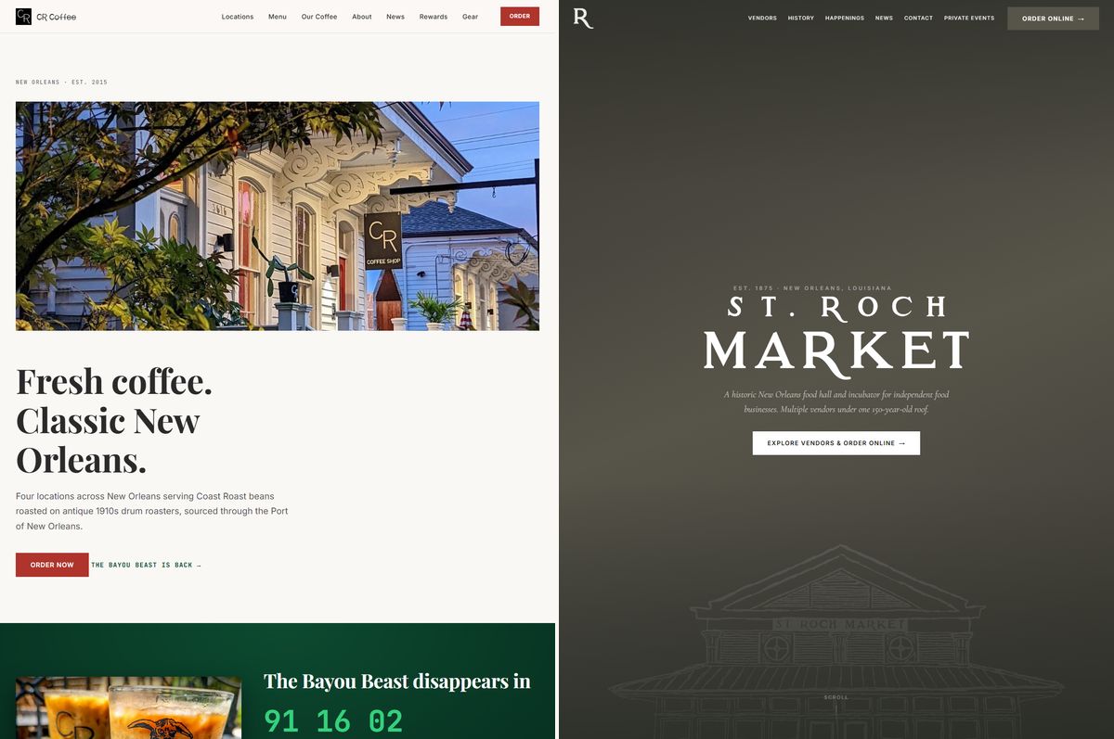Click the Order Online button in St. Roch header

point(1053,19)
